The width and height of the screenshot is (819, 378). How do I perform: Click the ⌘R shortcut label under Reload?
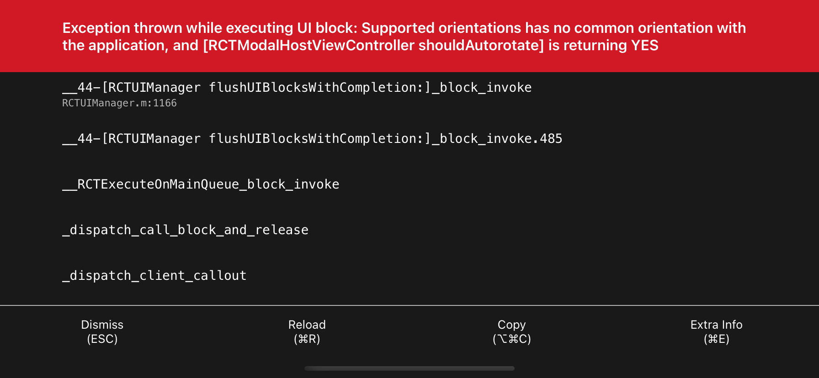[307, 339]
